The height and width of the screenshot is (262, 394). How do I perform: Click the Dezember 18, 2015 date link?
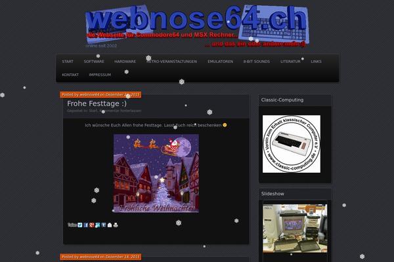[x=122, y=257]
